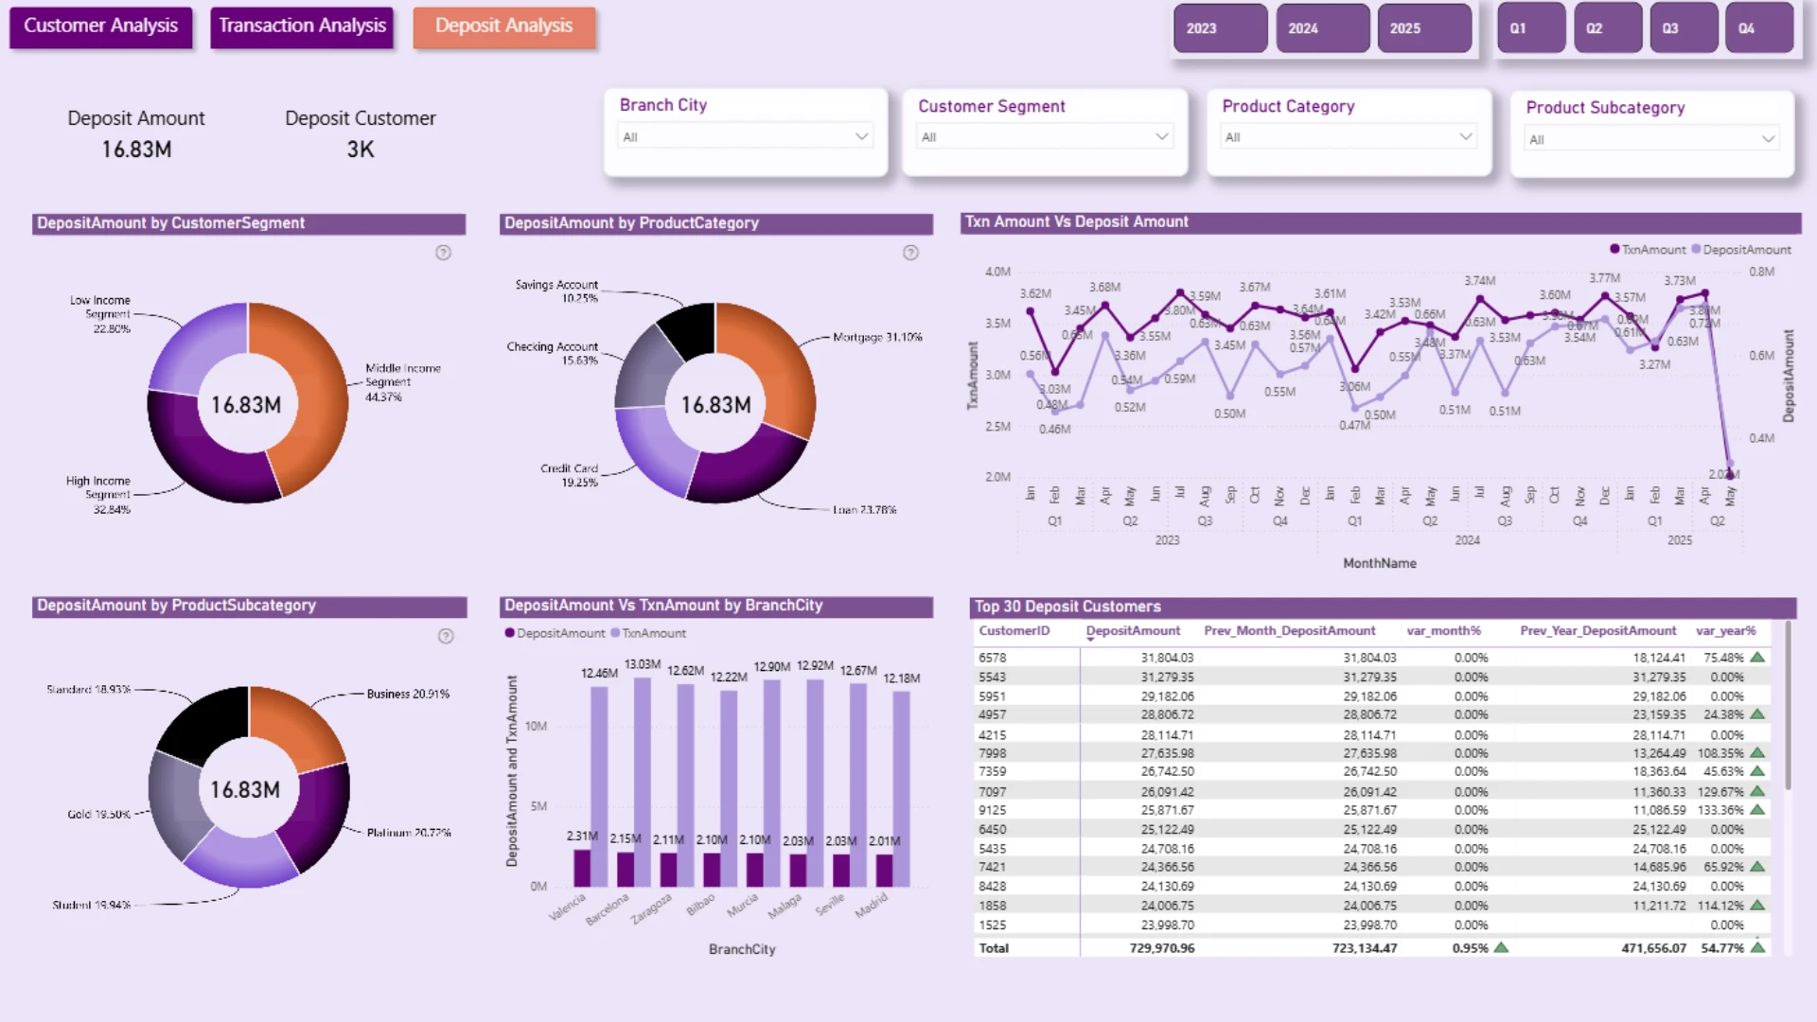Sort table by var_year% column header
The height and width of the screenshot is (1022, 1817).
pyautogui.click(x=1725, y=630)
